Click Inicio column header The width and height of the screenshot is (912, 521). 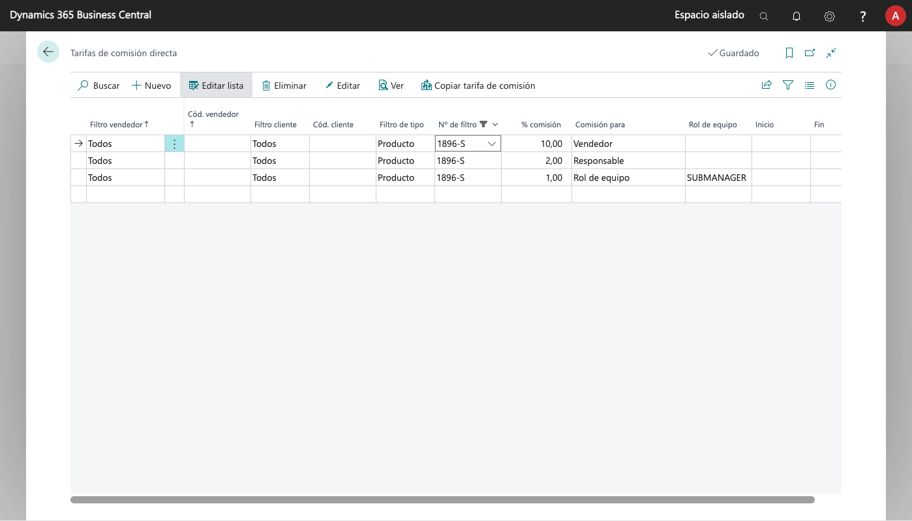pos(765,125)
